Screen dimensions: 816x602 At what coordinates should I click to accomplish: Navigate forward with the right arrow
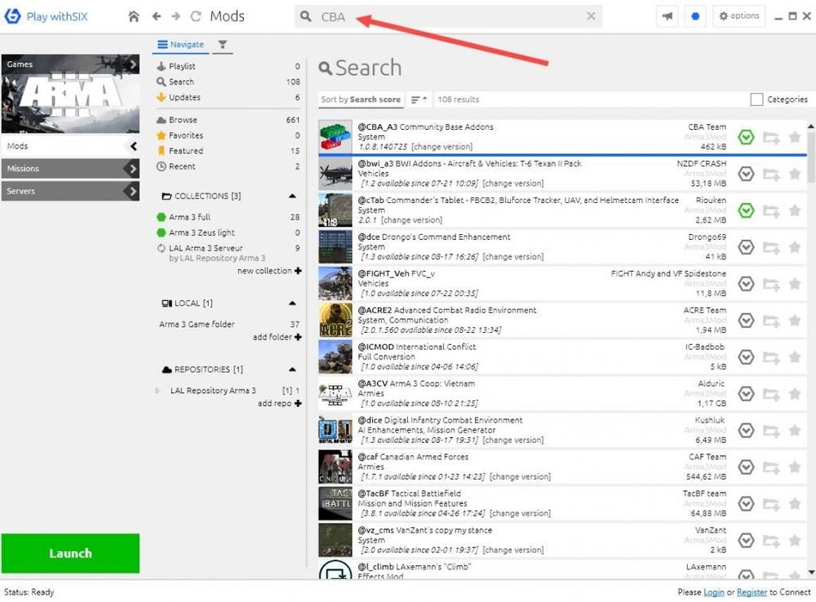(x=176, y=16)
